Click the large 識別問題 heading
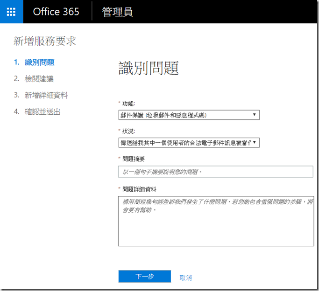319x291 pixels. coord(149,69)
